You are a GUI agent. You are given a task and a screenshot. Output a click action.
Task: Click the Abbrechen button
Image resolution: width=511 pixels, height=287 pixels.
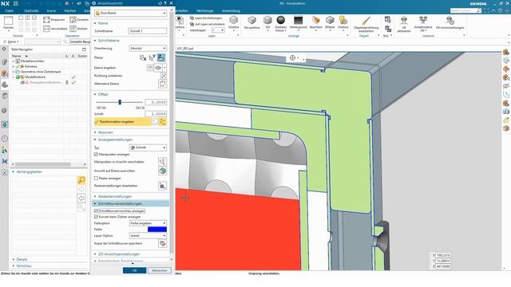point(159,270)
